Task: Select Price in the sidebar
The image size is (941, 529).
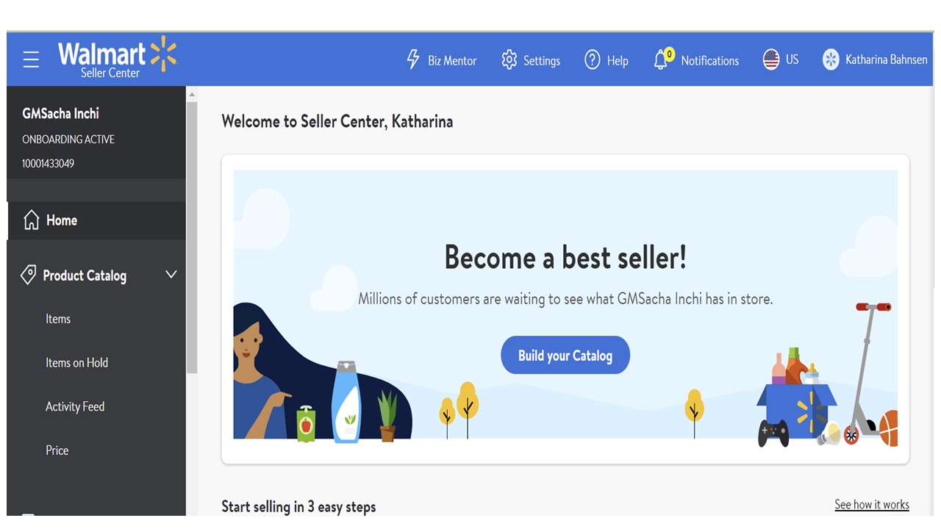Action: click(x=57, y=450)
